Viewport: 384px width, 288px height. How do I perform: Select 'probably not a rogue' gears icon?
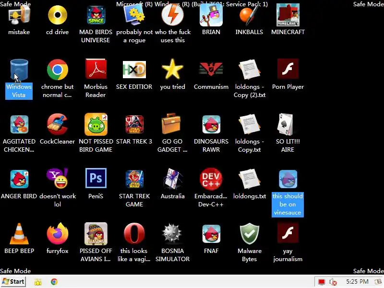coord(134,15)
